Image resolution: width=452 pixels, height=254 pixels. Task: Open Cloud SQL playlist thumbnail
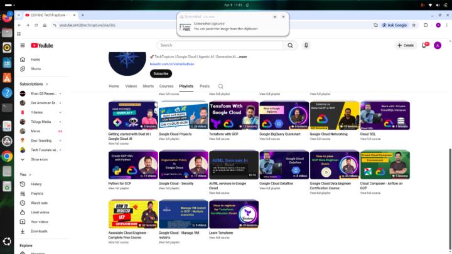click(x=385, y=115)
